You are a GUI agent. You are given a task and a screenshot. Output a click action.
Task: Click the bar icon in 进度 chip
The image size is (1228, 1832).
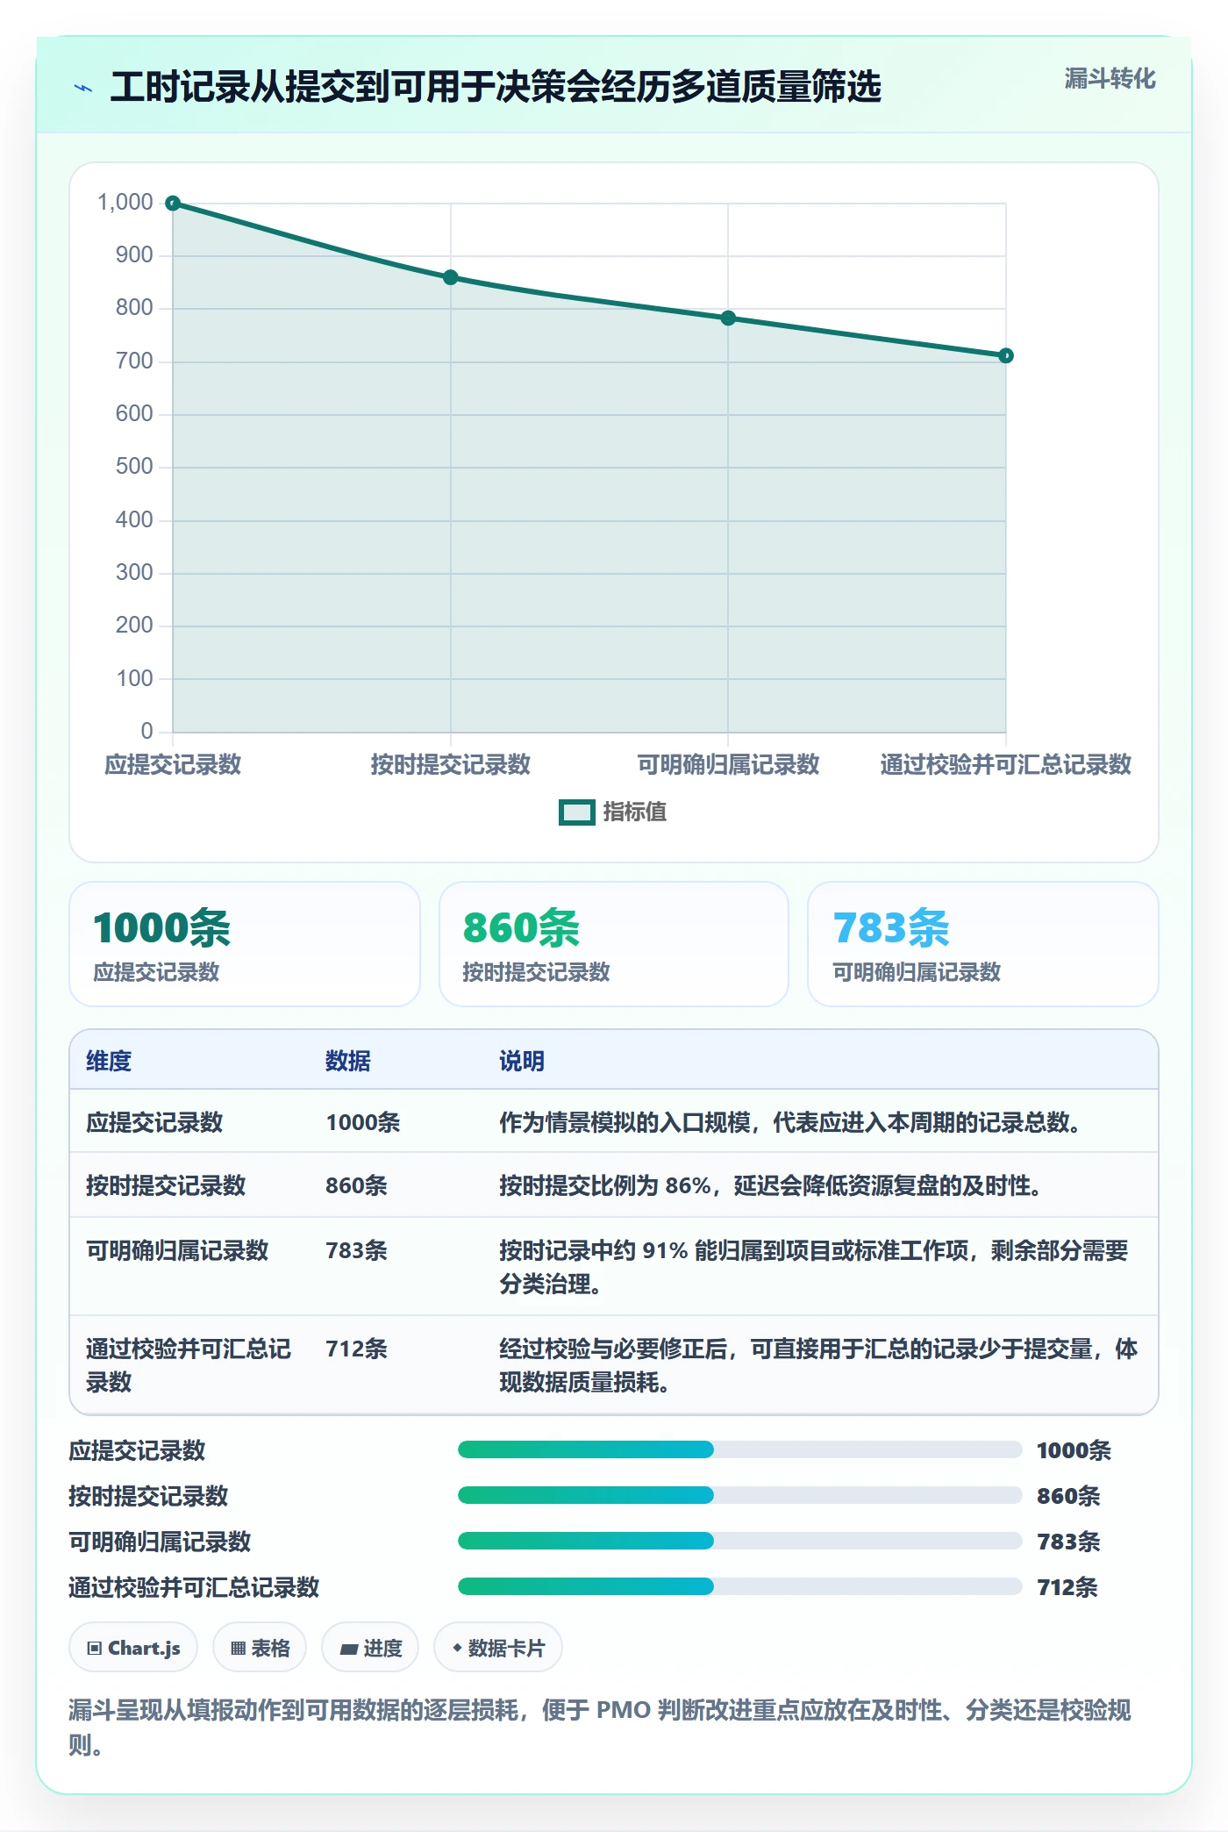click(x=348, y=1650)
